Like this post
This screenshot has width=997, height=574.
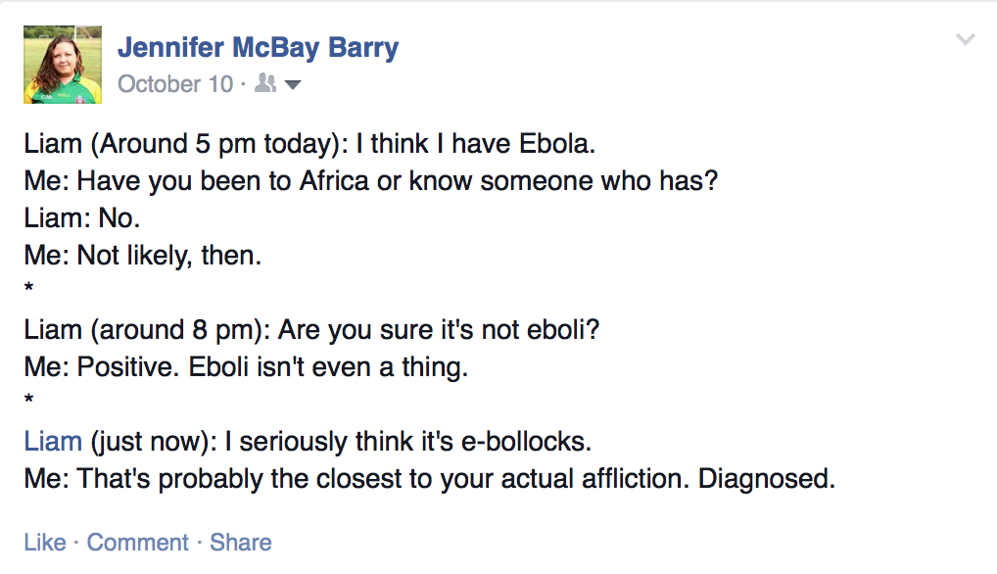click(x=45, y=543)
